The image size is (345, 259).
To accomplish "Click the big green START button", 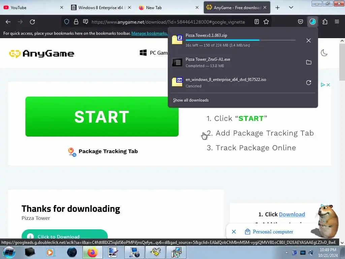I will pos(102,116).
